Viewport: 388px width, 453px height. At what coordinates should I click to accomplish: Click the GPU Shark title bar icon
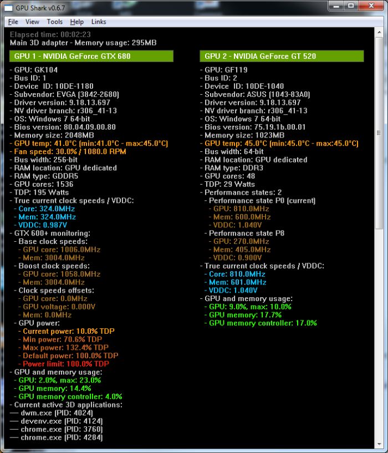click(x=8, y=8)
